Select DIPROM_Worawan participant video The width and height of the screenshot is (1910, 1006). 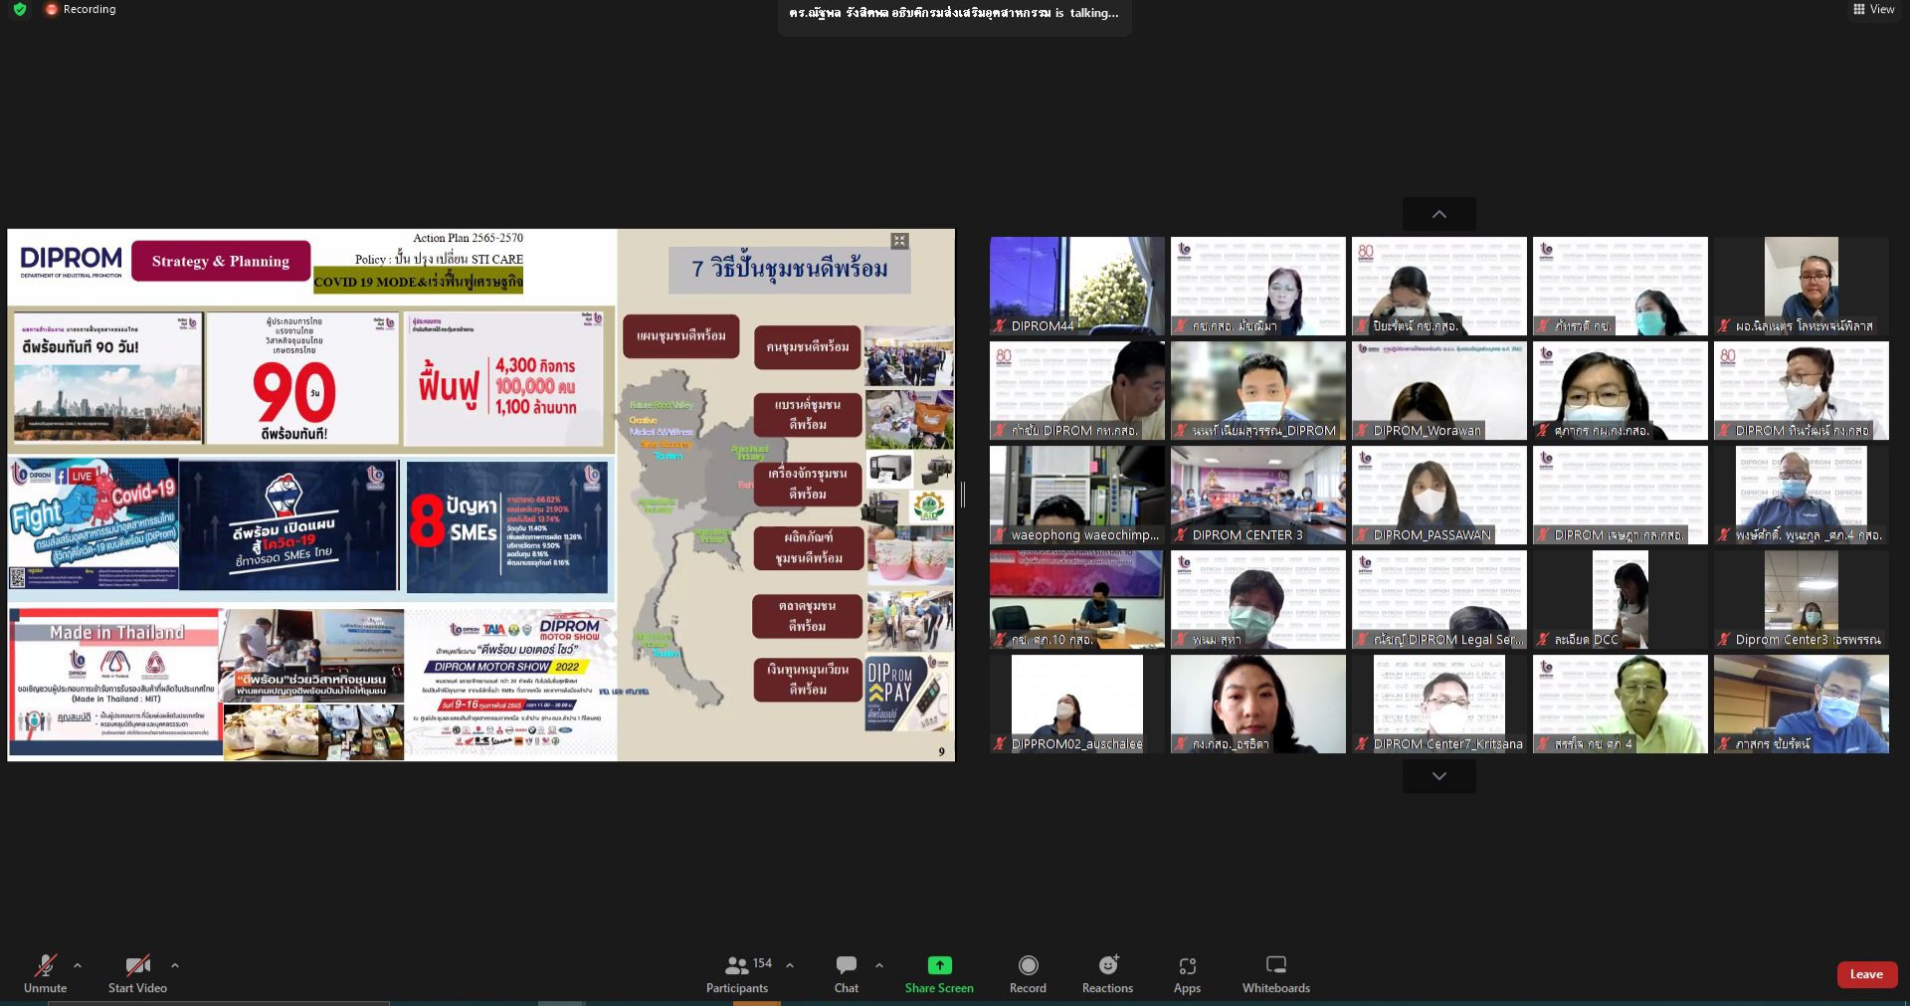click(1438, 390)
